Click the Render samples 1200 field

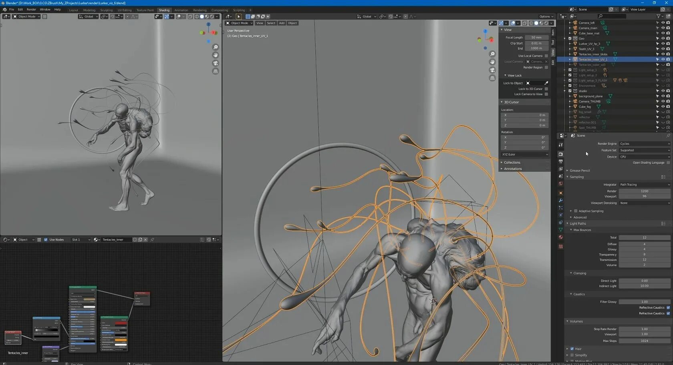tap(645, 191)
